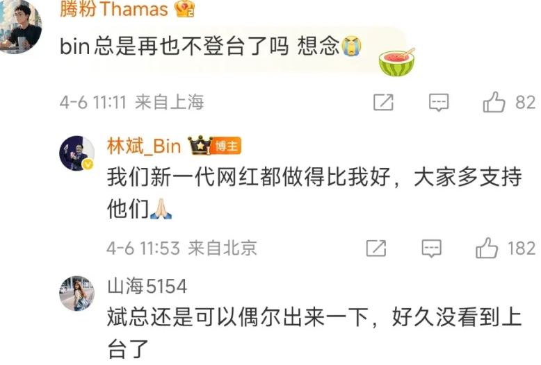Open 腾粉Thamas username profile link

click(x=114, y=8)
